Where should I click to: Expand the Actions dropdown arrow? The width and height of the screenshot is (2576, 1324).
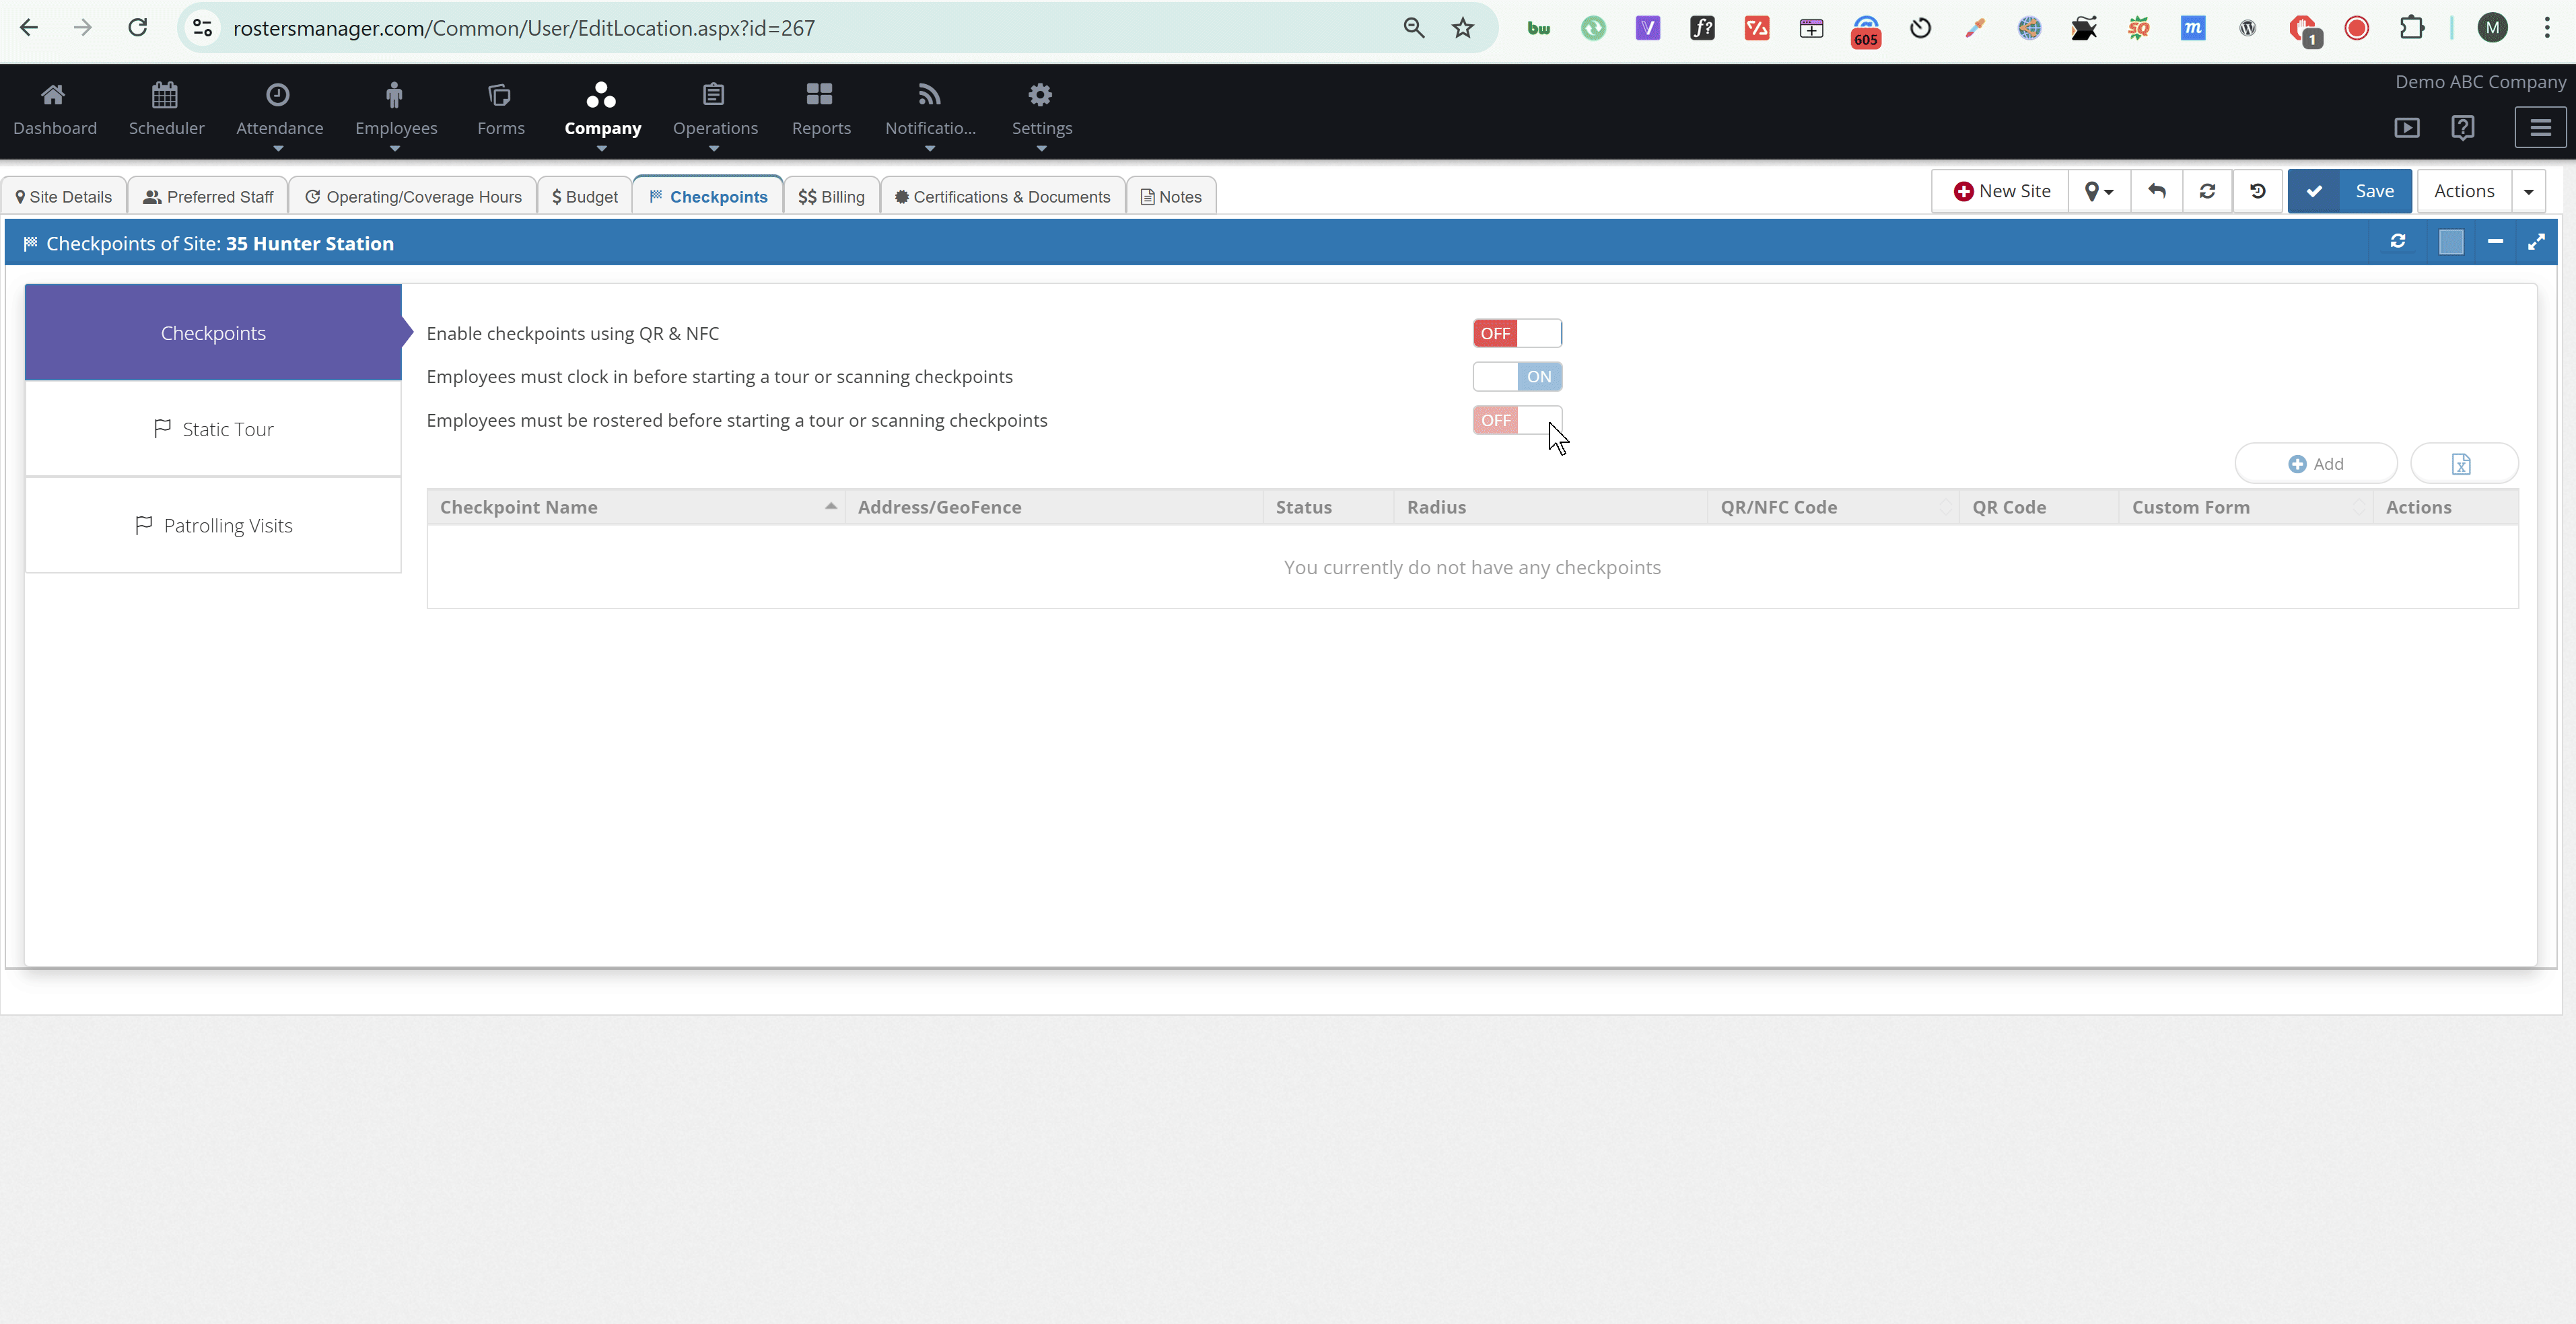pos(2529,191)
